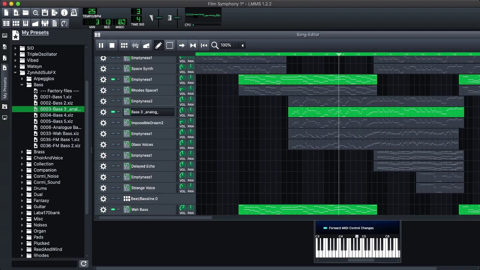Open the 100% zoom level dropdown

coord(232,45)
